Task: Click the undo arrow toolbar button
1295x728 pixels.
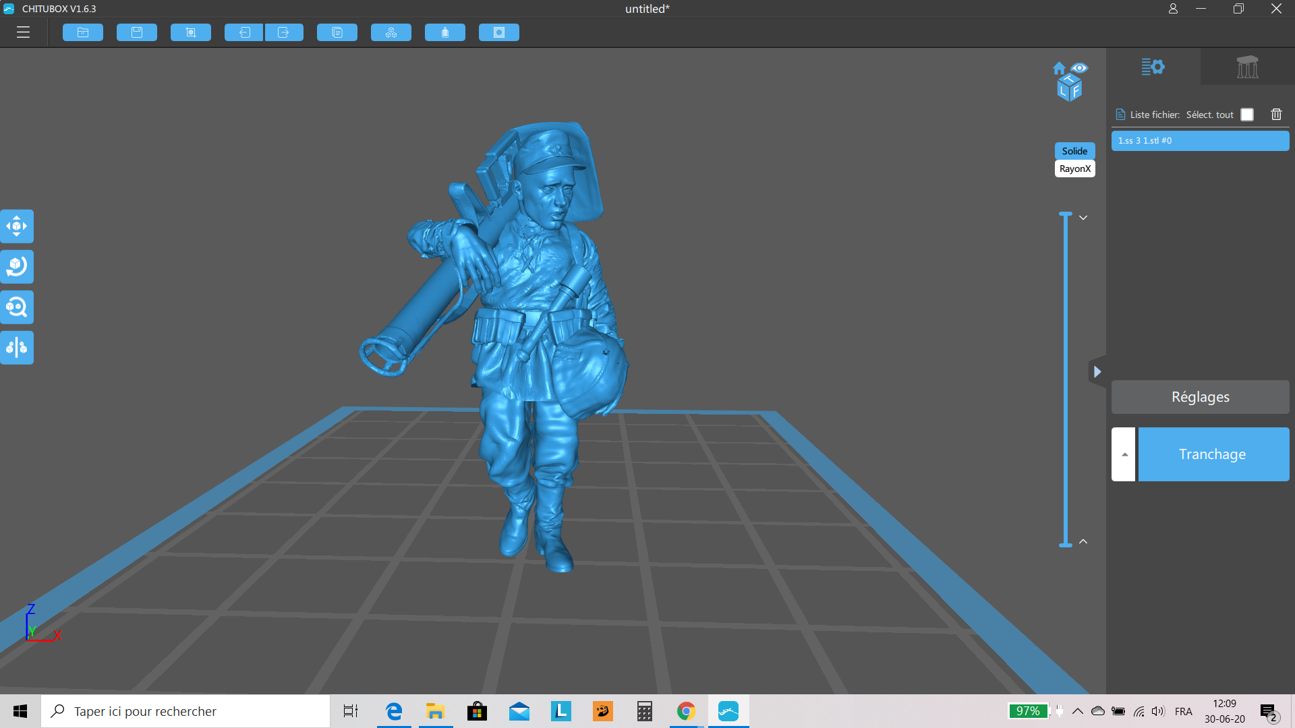Action: 244,32
